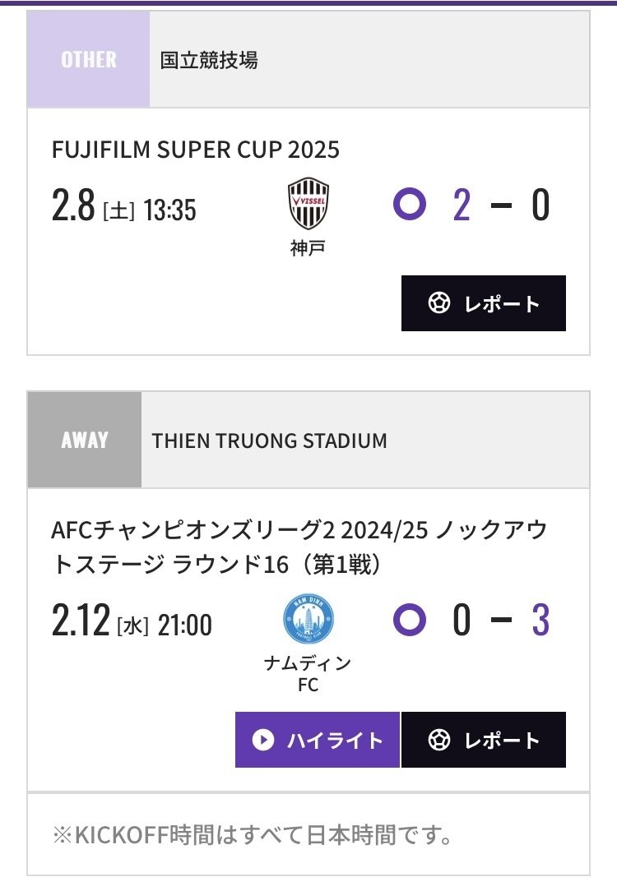Viewport: 617px width, 877px height.
Task: Select the purple OTHER venue tag
Action: [89, 60]
